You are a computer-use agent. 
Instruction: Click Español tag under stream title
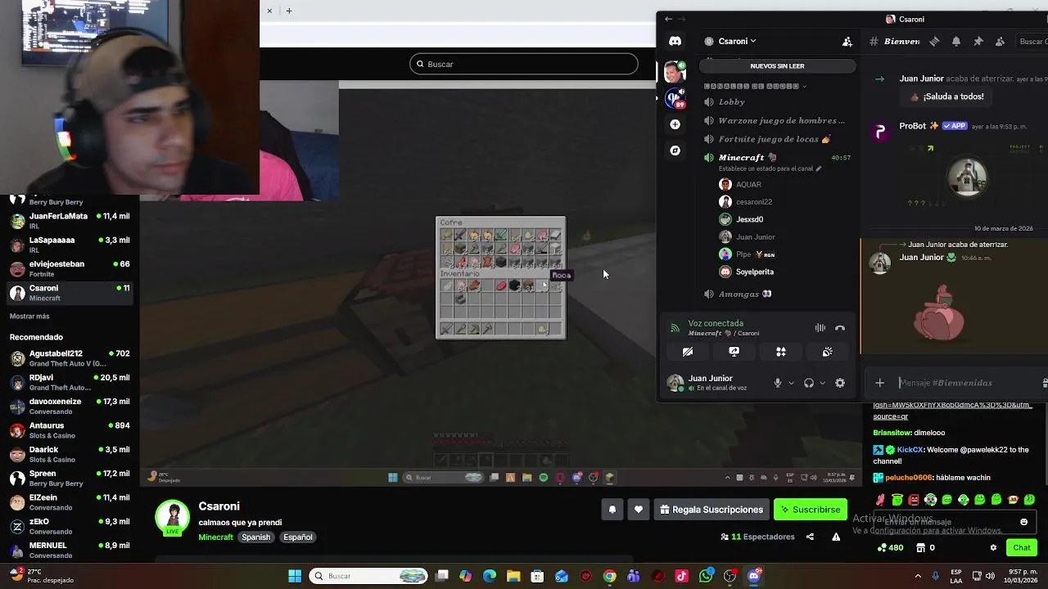point(298,537)
